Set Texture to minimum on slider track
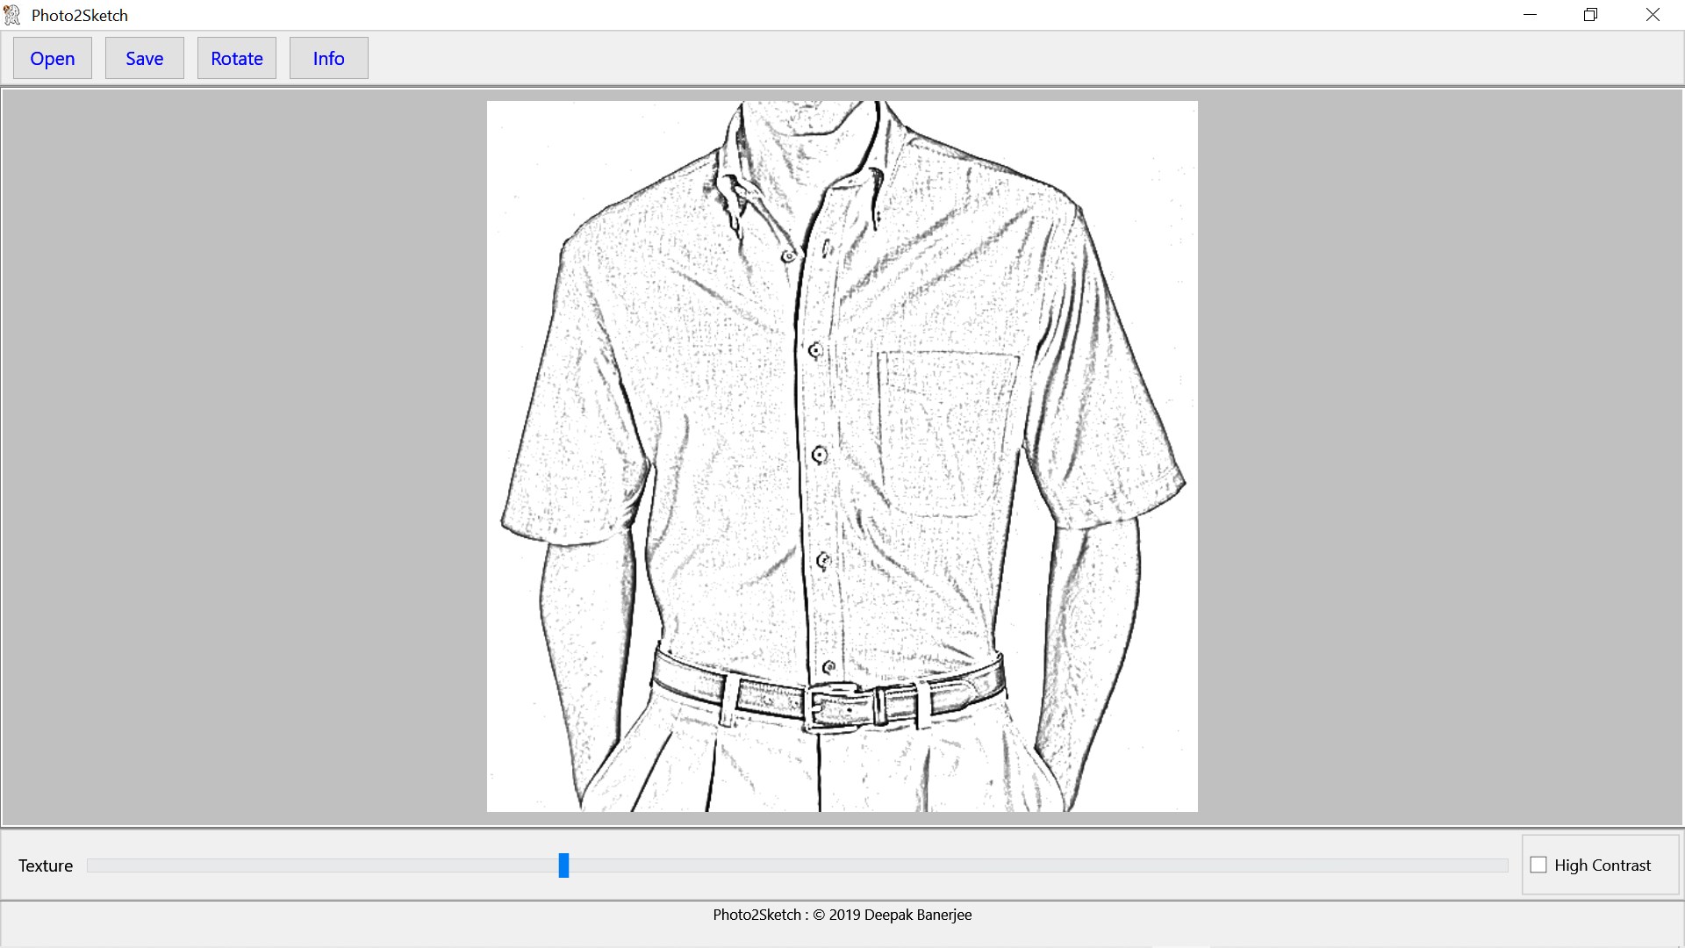1685x948 pixels. point(97,865)
